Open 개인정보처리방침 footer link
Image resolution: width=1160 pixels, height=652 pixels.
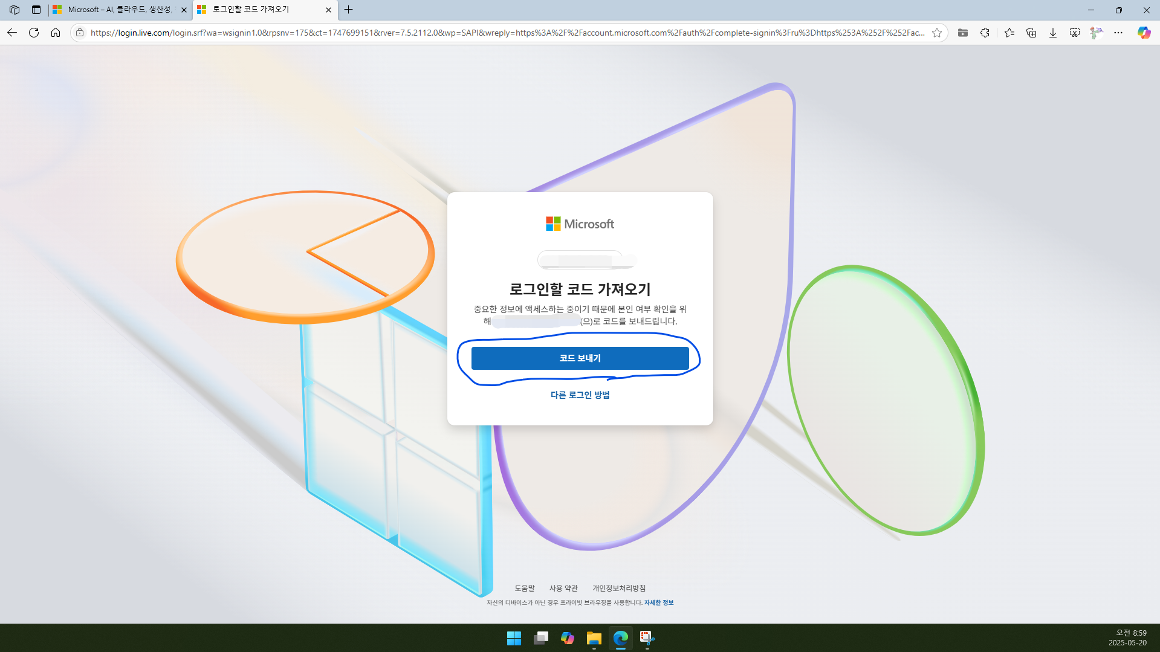click(619, 589)
